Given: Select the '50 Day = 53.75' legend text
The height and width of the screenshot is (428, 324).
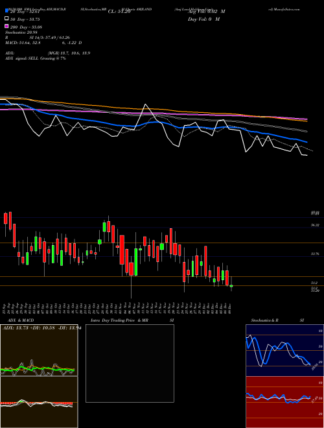Looking at the screenshot, I should coord(25,19).
